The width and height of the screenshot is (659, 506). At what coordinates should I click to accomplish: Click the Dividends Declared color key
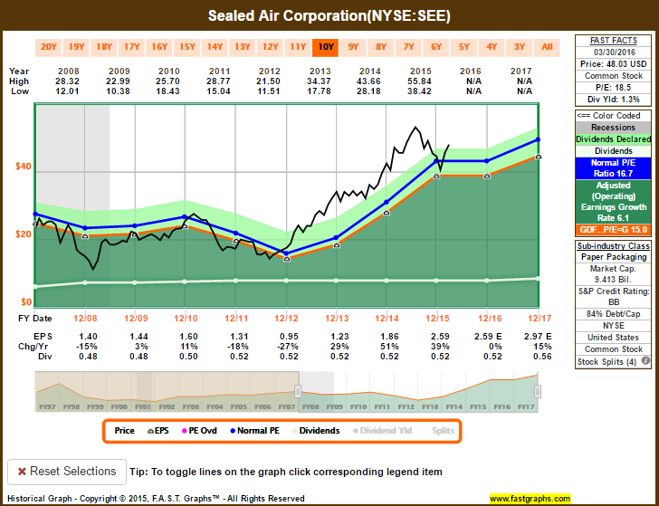click(613, 139)
